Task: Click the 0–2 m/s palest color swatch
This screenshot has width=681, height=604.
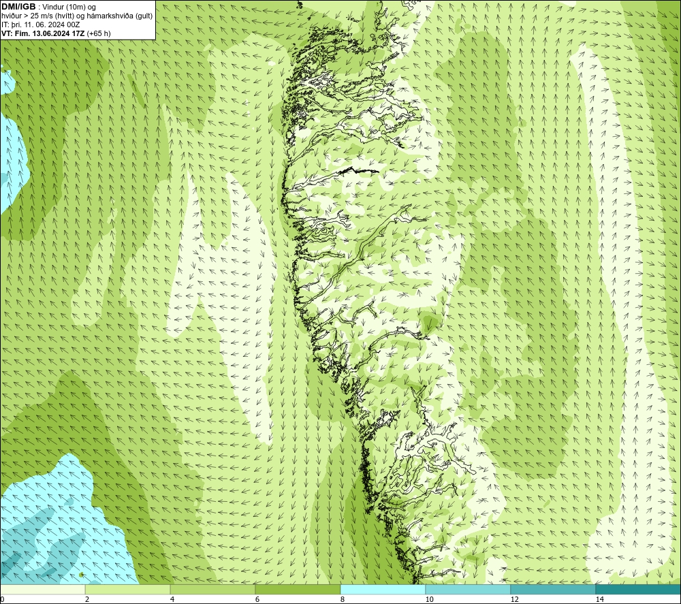Action: 42,589
